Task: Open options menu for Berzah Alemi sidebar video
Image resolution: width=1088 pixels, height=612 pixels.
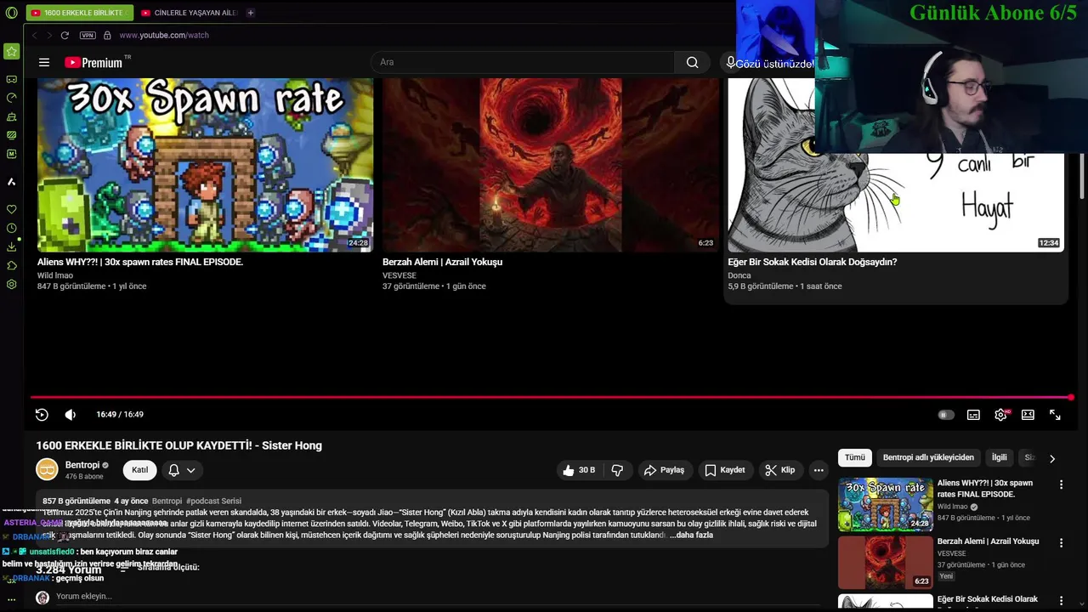Action: click(x=1061, y=542)
